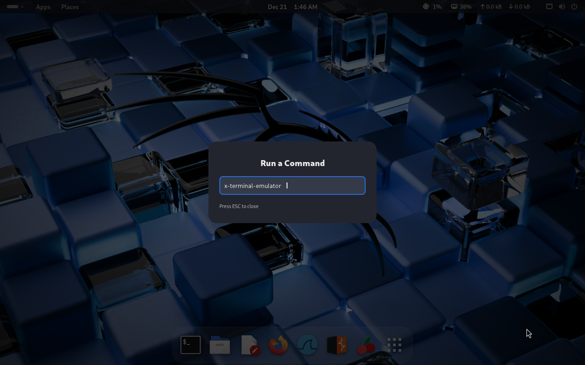Open the text editor dock icon
The width and height of the screenshot is (585, 365).
pyautogui.click(x=250, y=345)
